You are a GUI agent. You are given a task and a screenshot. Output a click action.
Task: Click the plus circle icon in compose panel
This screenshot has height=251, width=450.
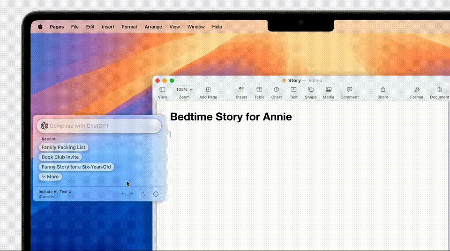coord(156,194)
